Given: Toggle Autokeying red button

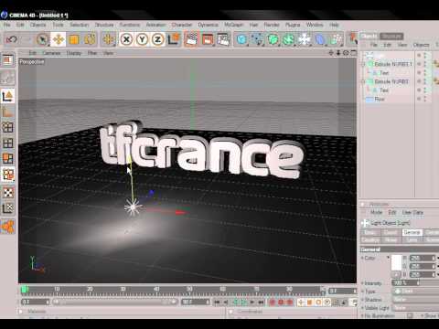Looking at the screenshot, I should [x=281, y=302].
